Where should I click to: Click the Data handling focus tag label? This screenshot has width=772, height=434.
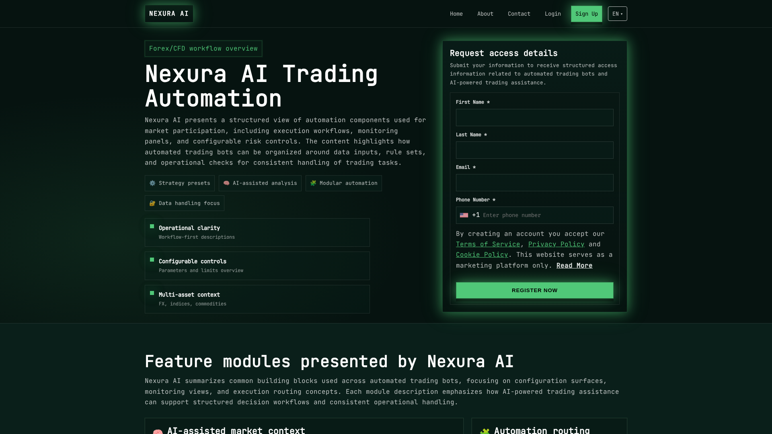pyautogui.click(x=189, y=203)
